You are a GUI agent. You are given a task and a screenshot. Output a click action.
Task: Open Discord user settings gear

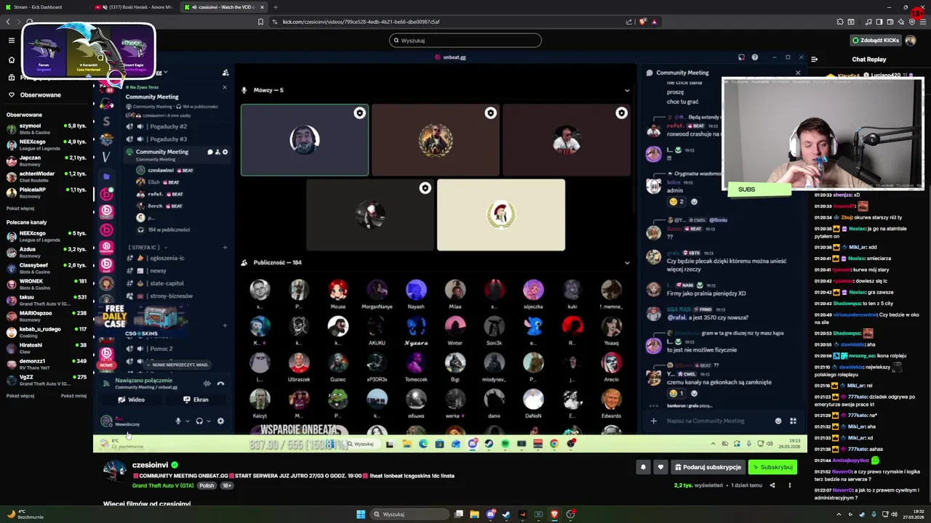click(220, 421)
